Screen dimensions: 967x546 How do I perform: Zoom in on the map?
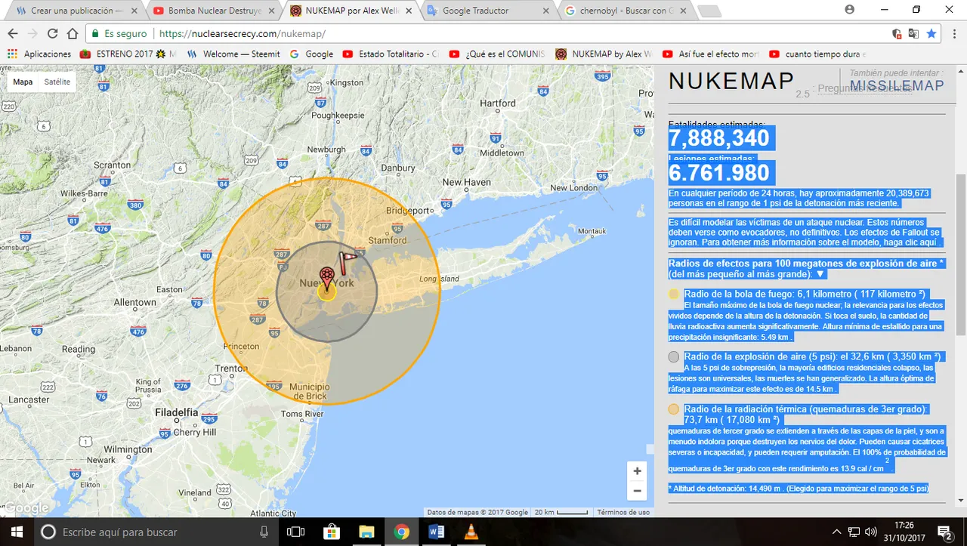click(637, 471)
